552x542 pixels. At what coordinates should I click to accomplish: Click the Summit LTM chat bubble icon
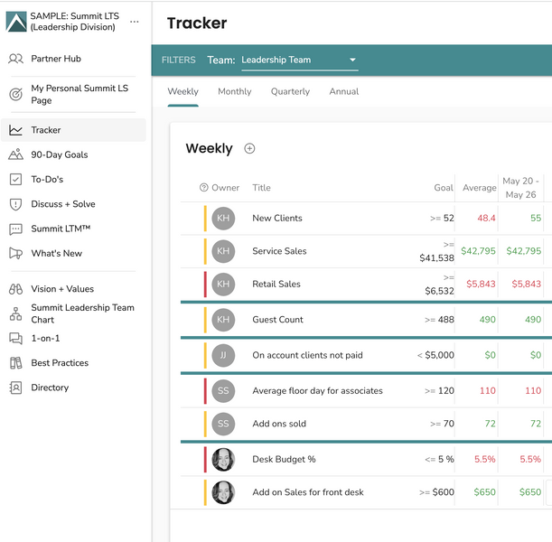click(16, 229)
